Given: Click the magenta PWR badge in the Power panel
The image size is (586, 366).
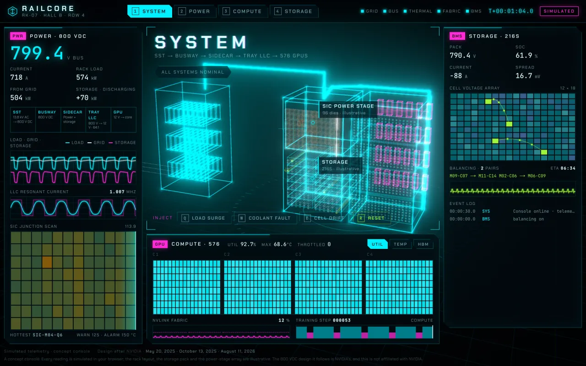Looking at the screenshot, I should tap(18, 36).
